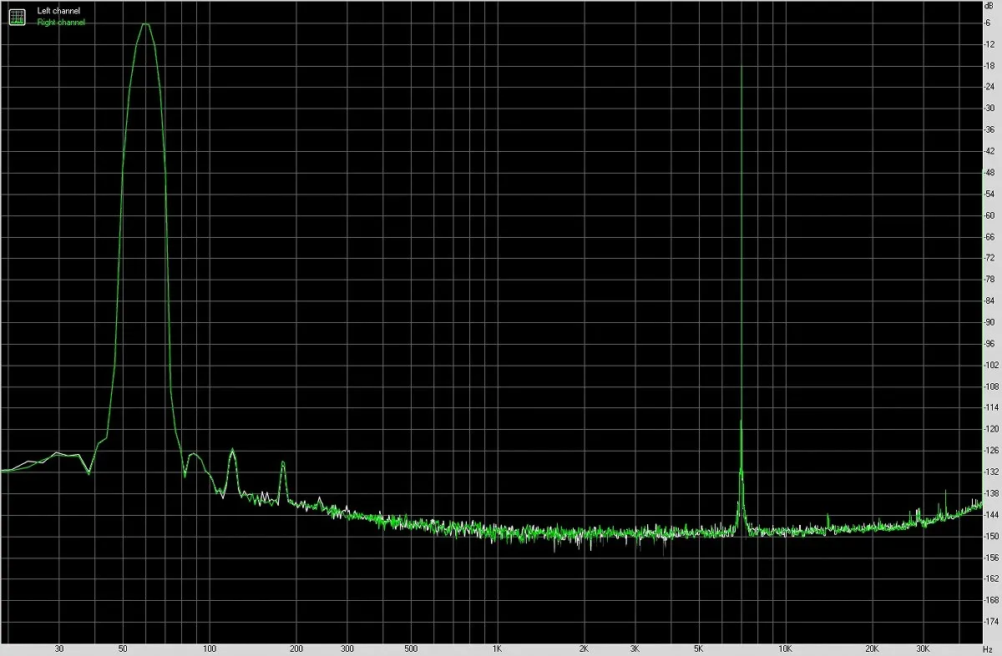
Task: Click the legend grid icon beside Left channel
Action: click(17, 17)
